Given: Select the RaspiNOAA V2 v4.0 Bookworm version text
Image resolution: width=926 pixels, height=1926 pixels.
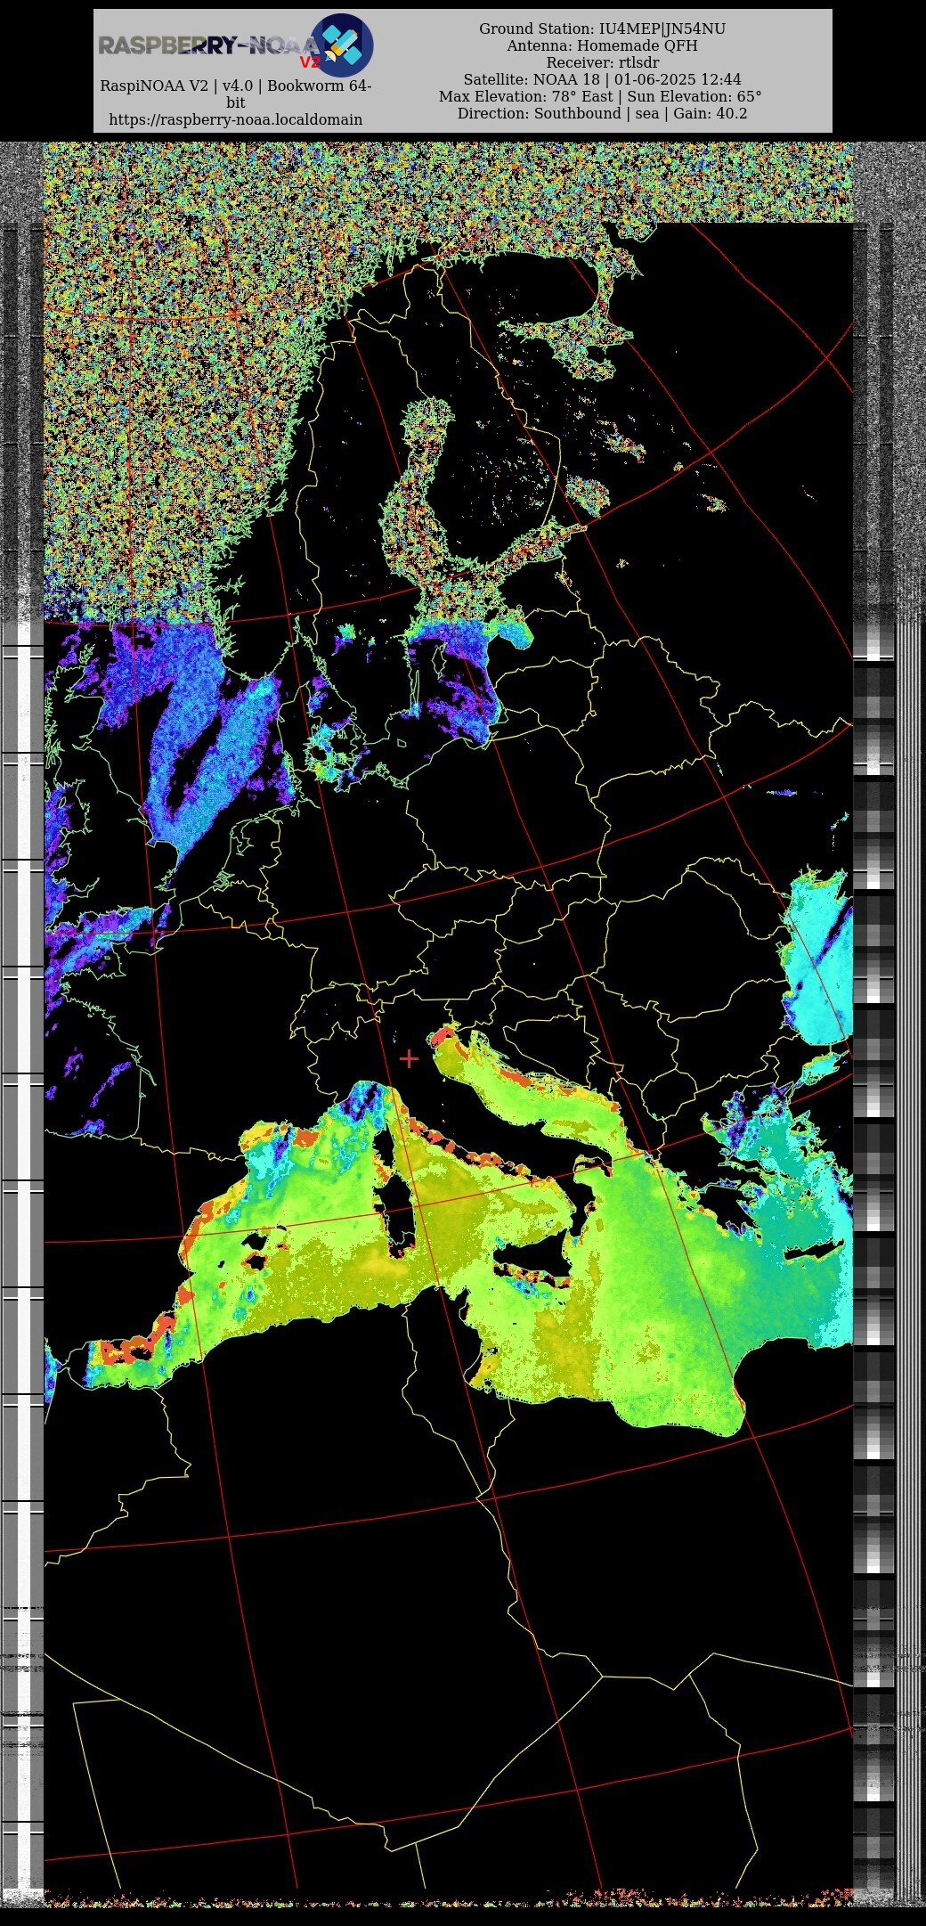Looking at the screenshot, I should tap(236, 94).
